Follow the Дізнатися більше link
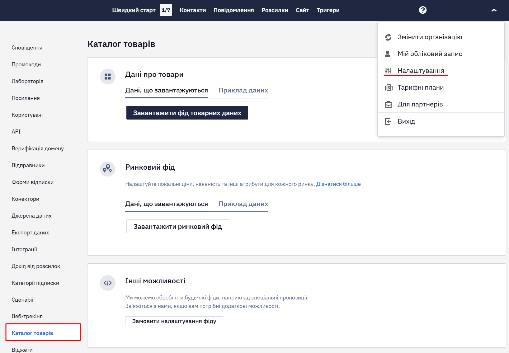 (338, 184)
